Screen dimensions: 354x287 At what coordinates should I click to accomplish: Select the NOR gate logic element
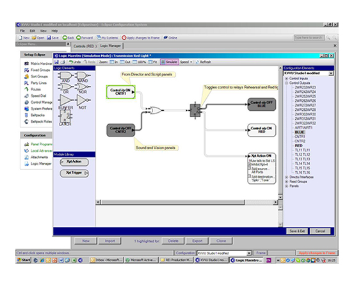83,88
